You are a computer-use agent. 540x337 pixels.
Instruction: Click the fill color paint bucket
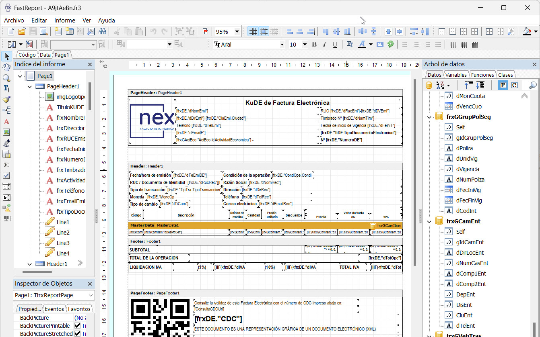(x=528, y=31)
